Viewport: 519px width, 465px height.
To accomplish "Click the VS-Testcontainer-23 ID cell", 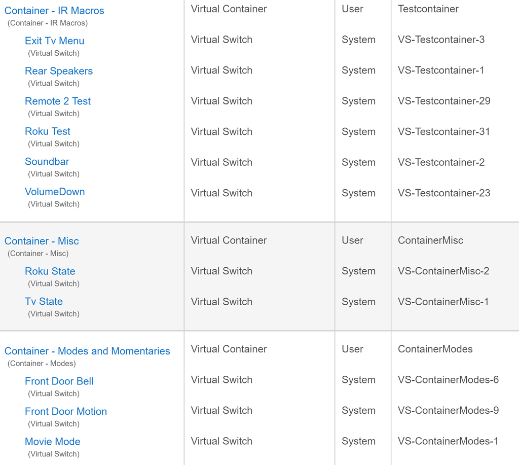I will 444,193.
